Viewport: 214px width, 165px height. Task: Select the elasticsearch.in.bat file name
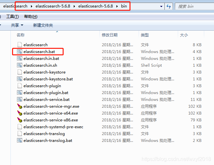pyautogui.click(x=41, y=58)
